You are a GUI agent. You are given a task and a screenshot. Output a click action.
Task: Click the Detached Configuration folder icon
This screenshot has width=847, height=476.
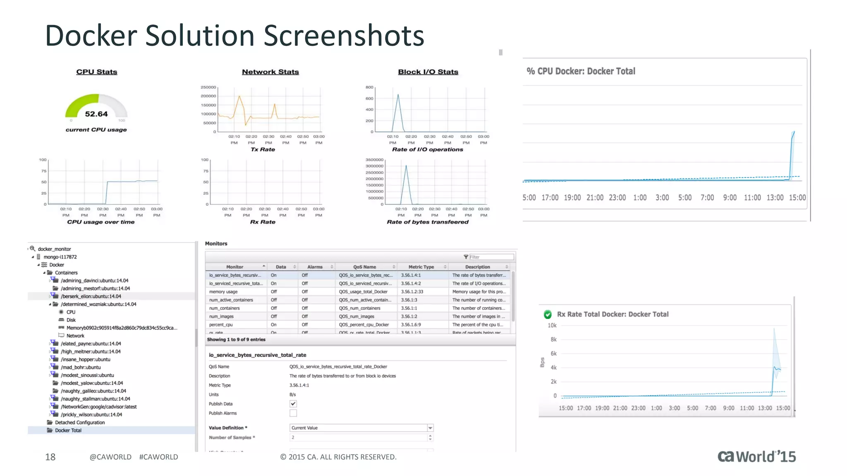coord(50,422)
